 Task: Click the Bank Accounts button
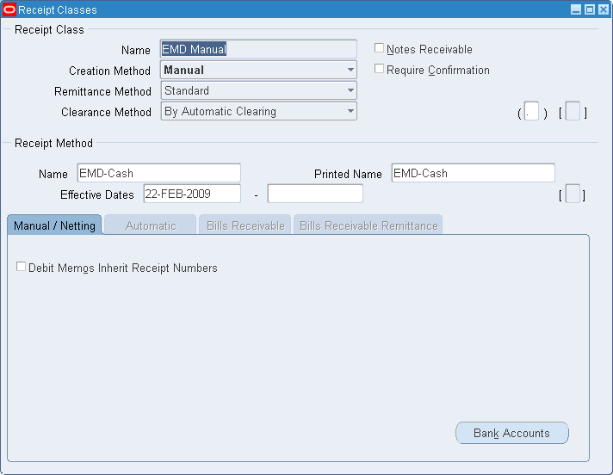[511, 433]
